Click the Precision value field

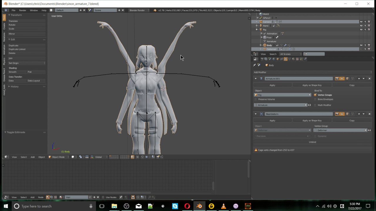(x=282, y=136)
